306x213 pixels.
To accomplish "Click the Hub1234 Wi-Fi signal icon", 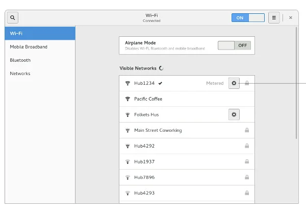I will [127, 83].
